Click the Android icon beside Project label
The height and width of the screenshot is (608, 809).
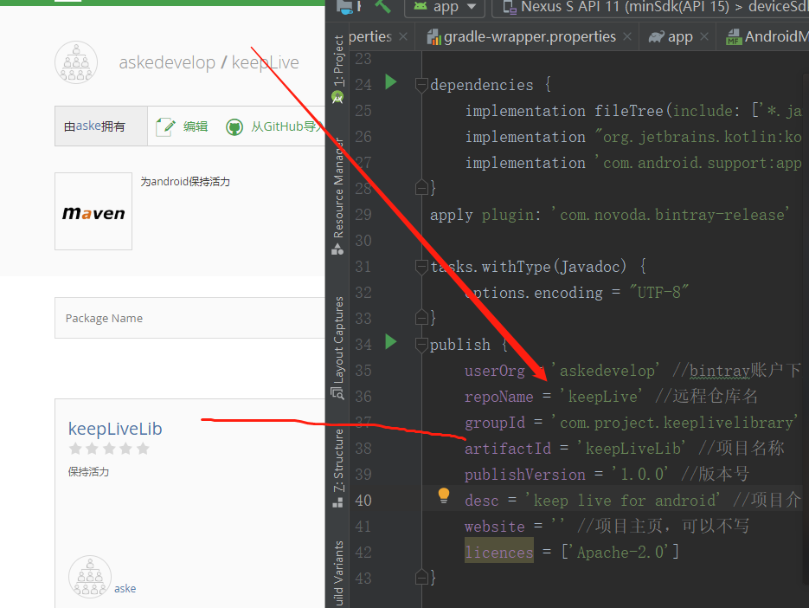click(337, 98)
